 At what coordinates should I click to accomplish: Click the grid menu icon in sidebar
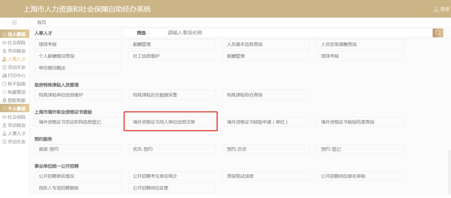point(15,23)
